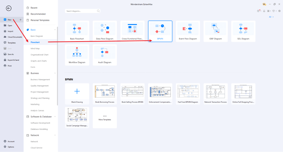The height and width of the screenshot is (152, 283).
Task: Open Personal Templates
Action: point(40,20)
